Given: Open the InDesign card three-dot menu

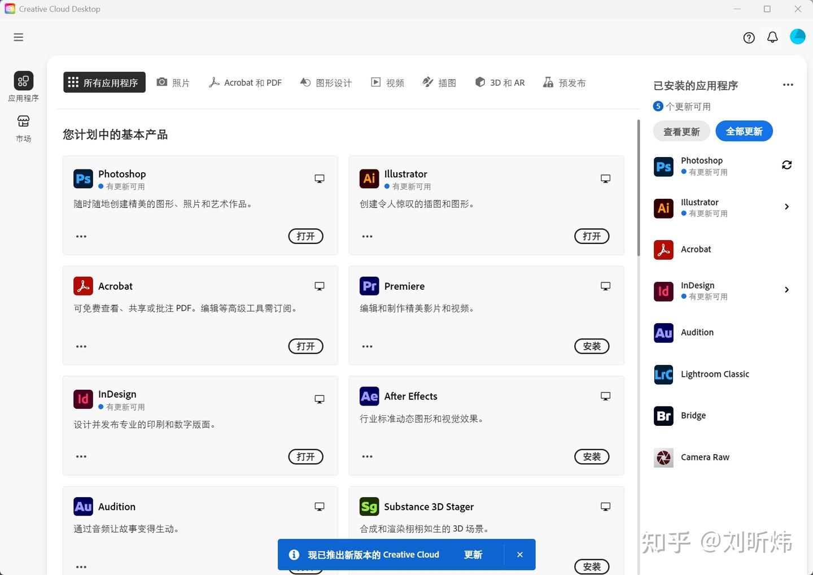Looking at the screenshot, I should pos(81,456).
